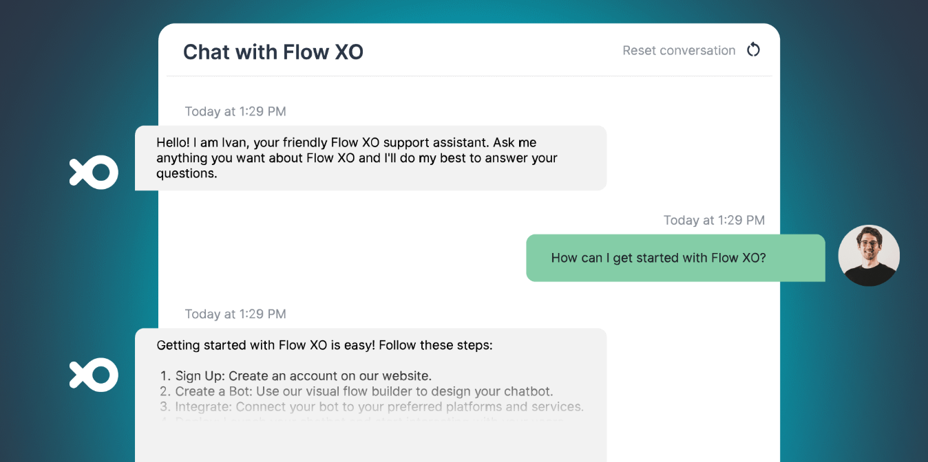Image resolution: width=928 pixels, height=462 pixels.
Task: Click Ivan's greeting message bubble
Action: [372, 157]
